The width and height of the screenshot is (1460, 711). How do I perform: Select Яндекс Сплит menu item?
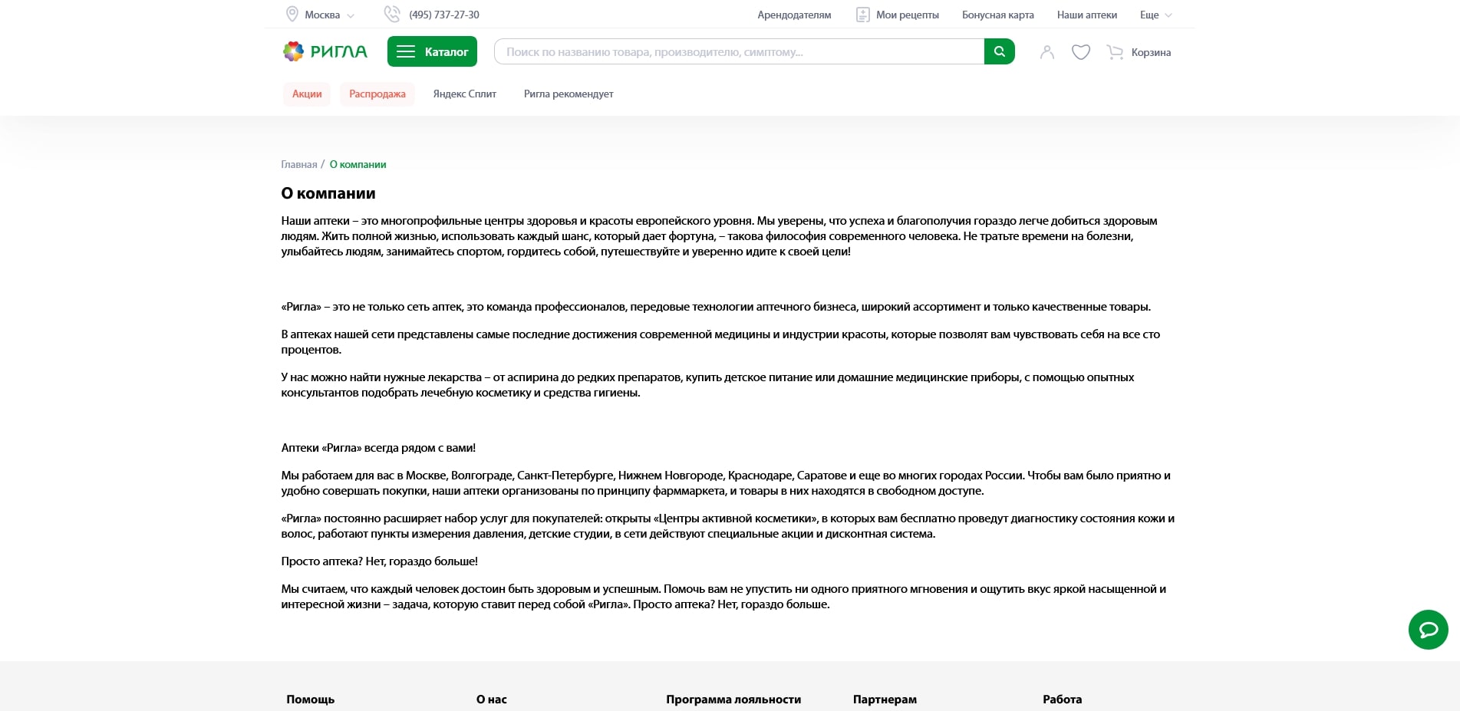tap(464, 94)
